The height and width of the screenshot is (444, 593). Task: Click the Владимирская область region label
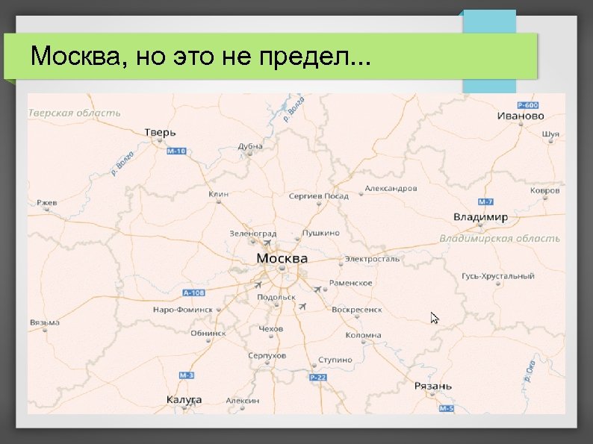pos(499,239)
